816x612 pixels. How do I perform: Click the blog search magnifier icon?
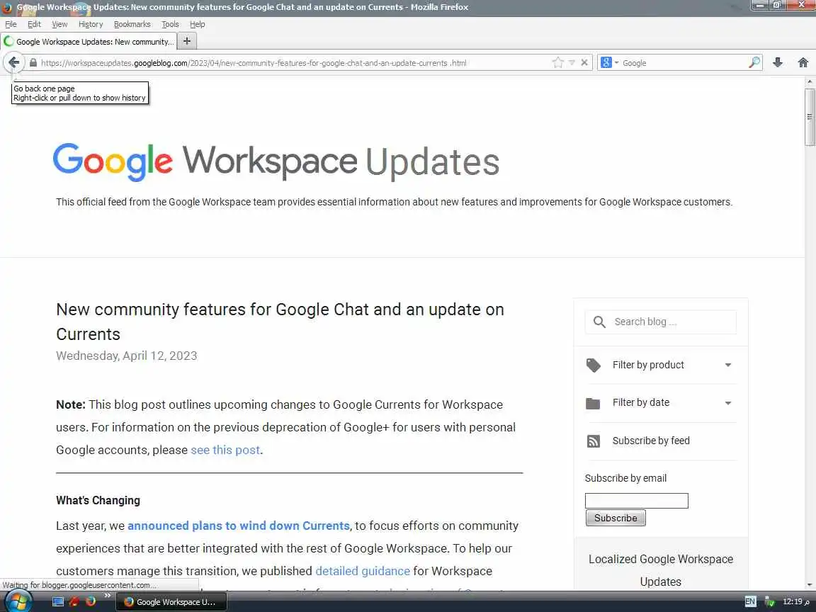pyautogui.click(x=599, y=322)
